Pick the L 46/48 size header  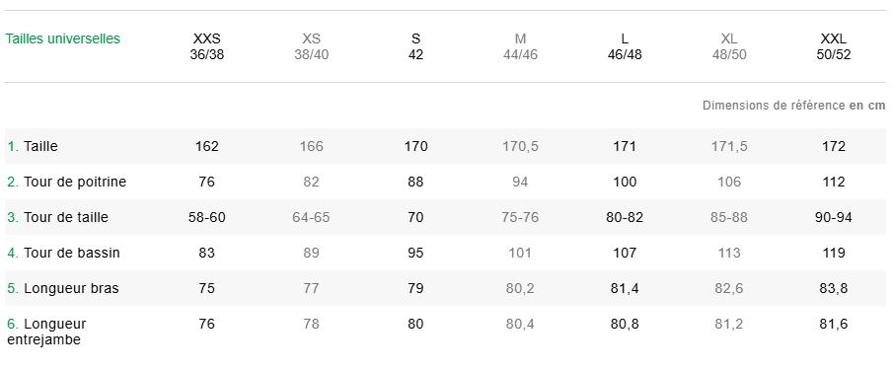pos(625,46)
